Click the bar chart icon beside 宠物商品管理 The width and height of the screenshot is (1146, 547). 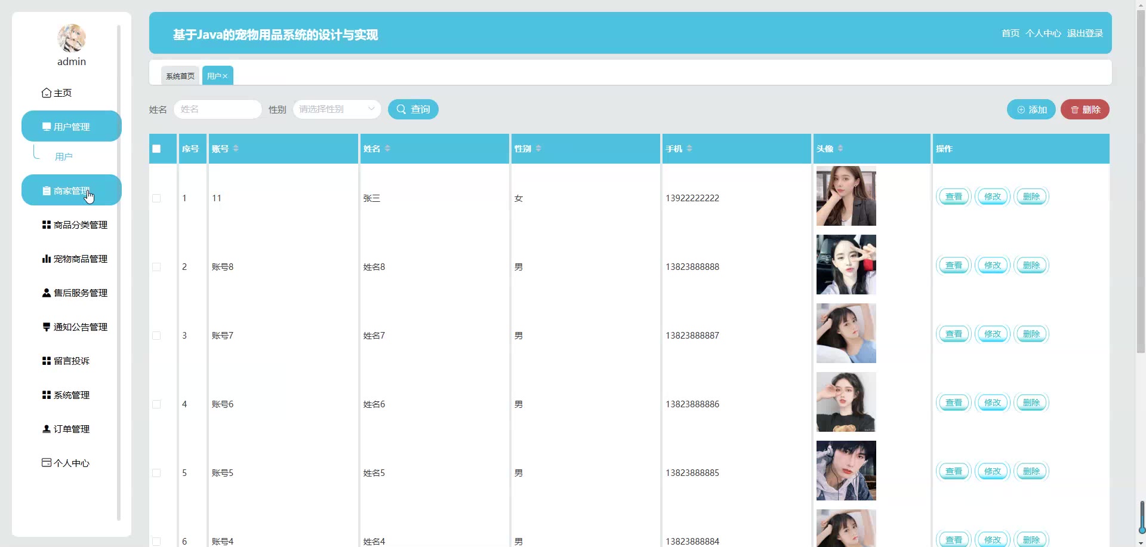pos(46,259)
